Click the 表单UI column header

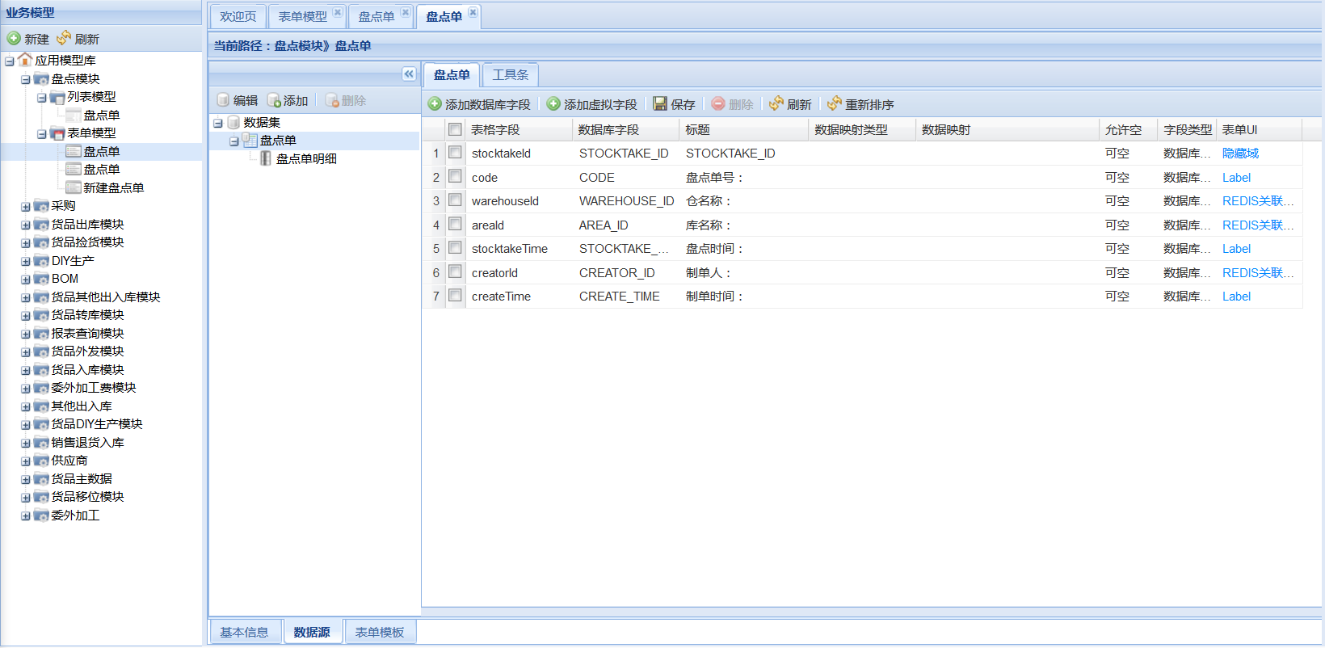pos(1259,129)
